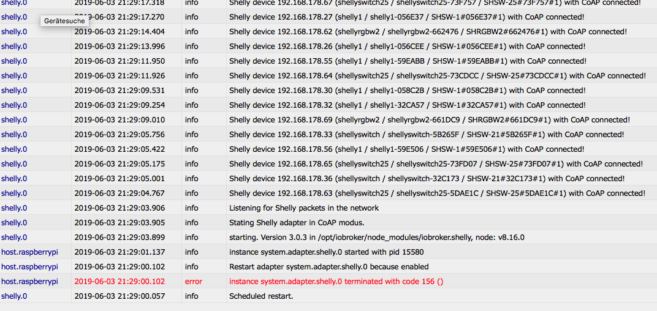Select timestamp 2019-06-03 21:29:09.531
Image resolution: width=657 pixels, height=311 pixels.
pyautogui.click(x=120, y=91)
